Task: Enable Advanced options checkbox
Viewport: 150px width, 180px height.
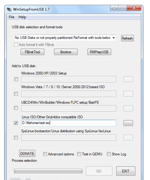Action: 45,154
